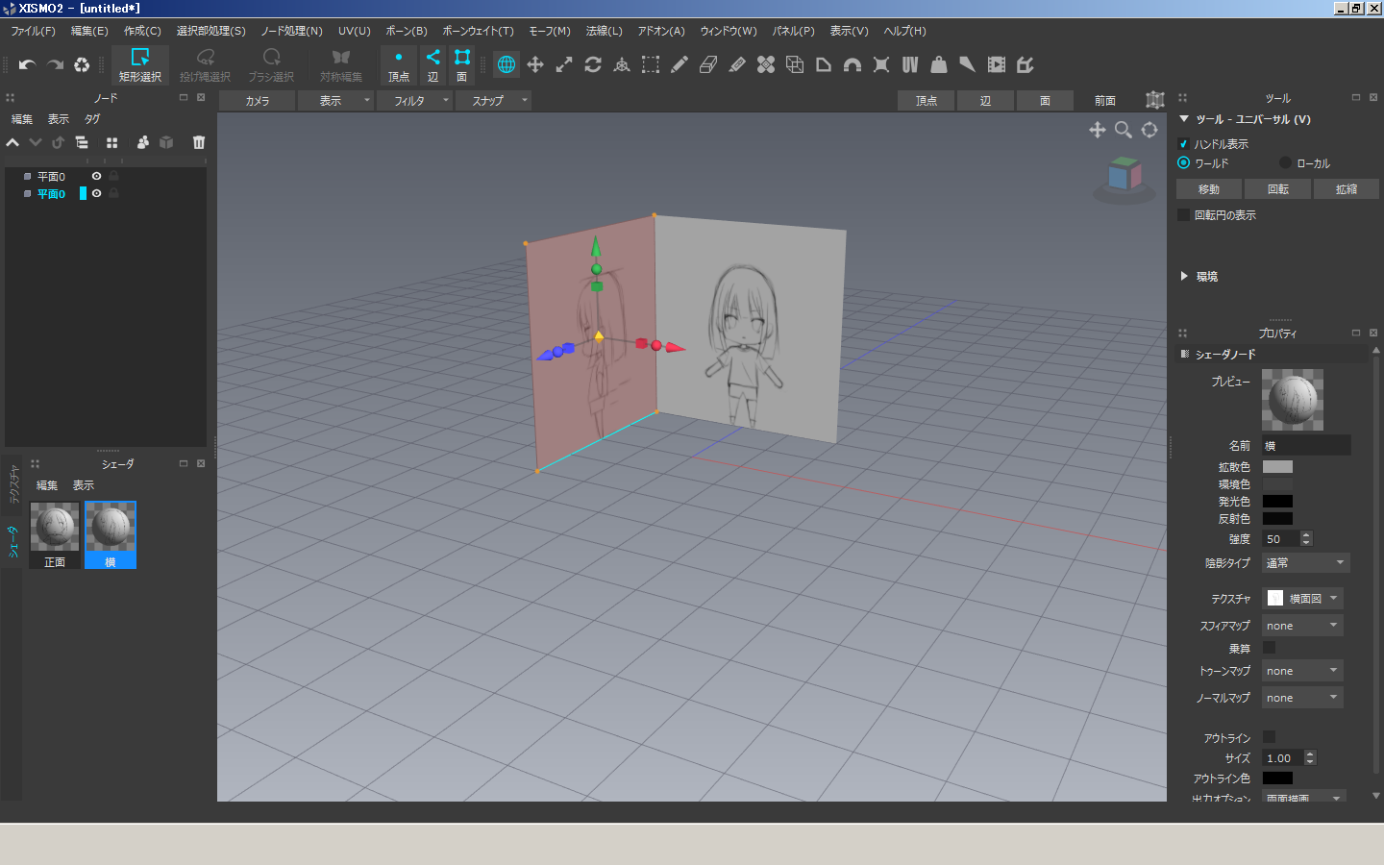
Task: Open the 陰影タイプ dropdown
Action: point(1306,562)
